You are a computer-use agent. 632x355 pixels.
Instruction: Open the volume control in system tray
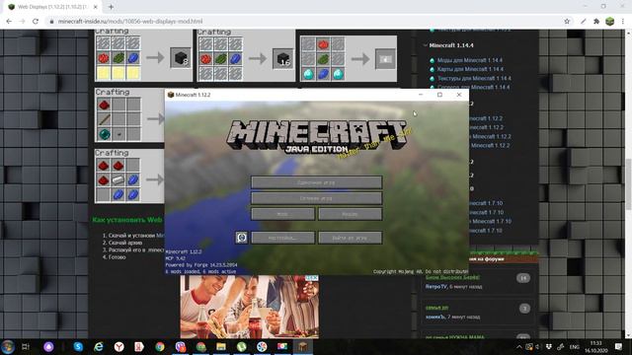(538, 347)
